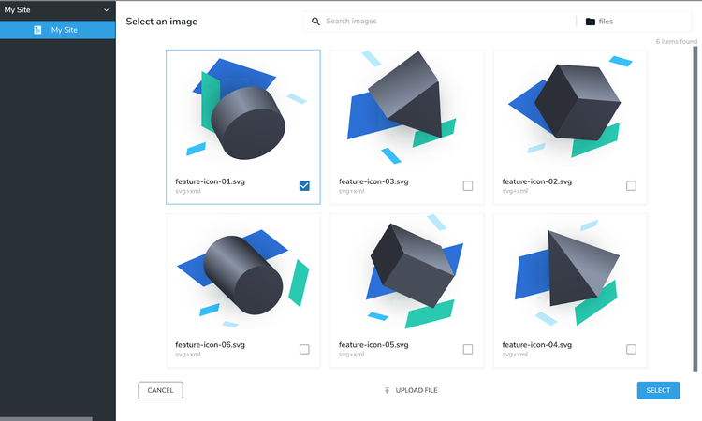Click the feature-icon-02.svg file name
Screen dimensions: 702x421
click(537, 181)
